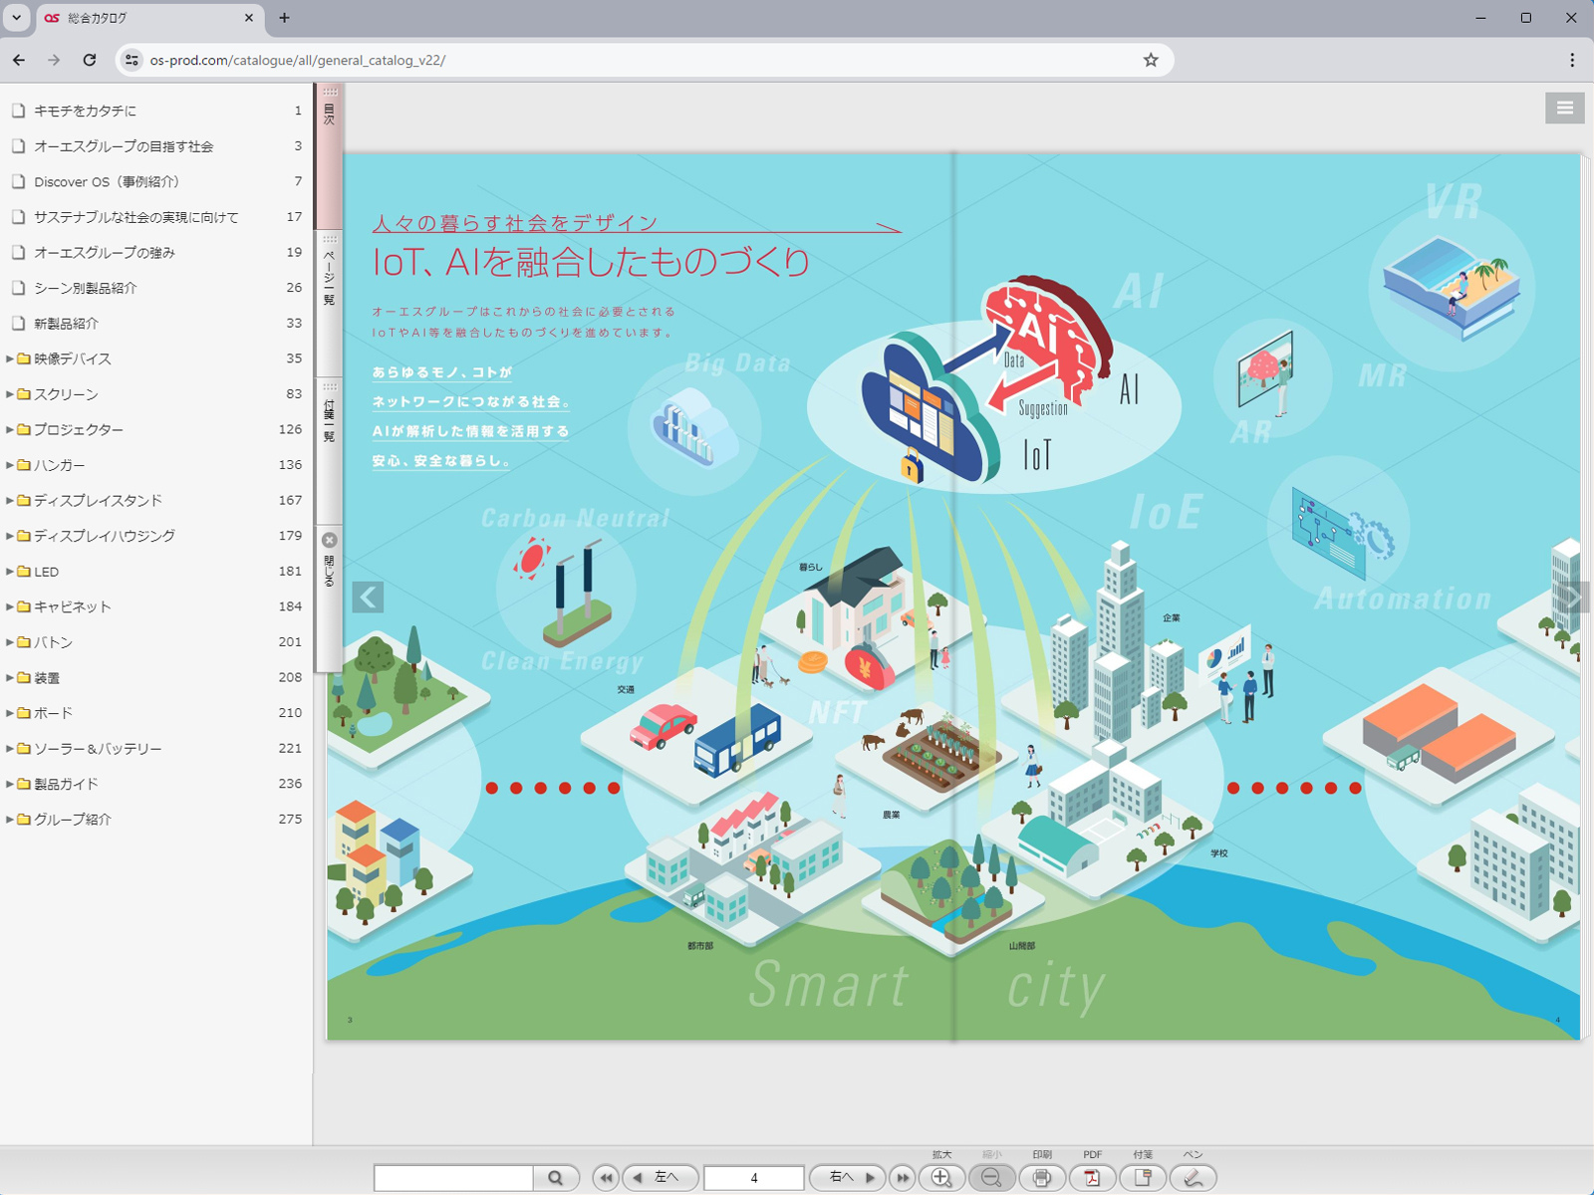1594x1195 pixels.
Task: Click the 装置 folder icon
Action: (x=24, y=677)
